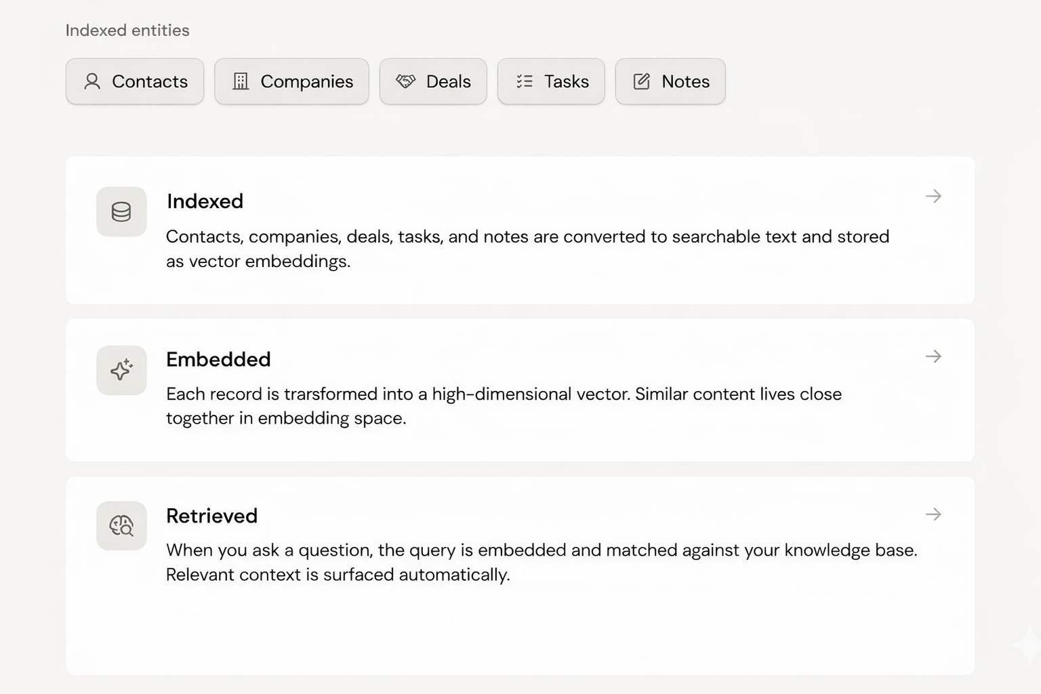Click the sparkles icon on the Embedded card

point(121,370)
